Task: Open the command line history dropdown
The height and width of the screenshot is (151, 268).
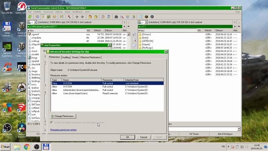Action: tap(239, 129)
